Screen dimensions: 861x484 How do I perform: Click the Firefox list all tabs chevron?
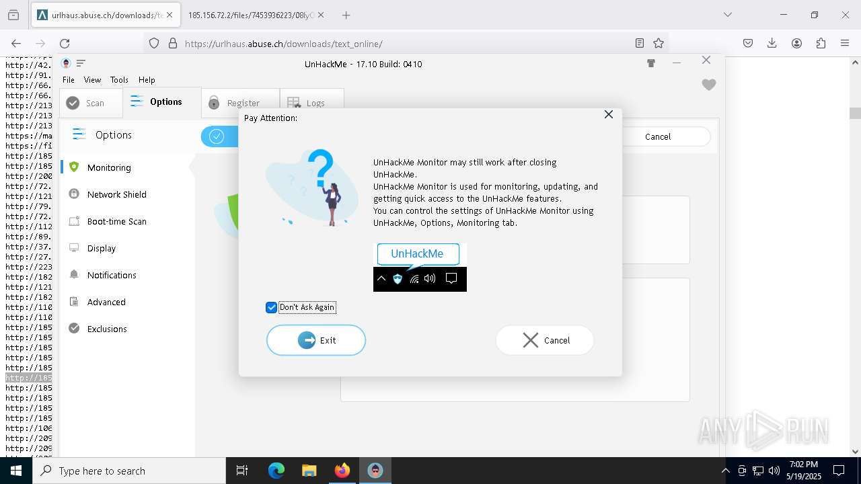point(727,15)
